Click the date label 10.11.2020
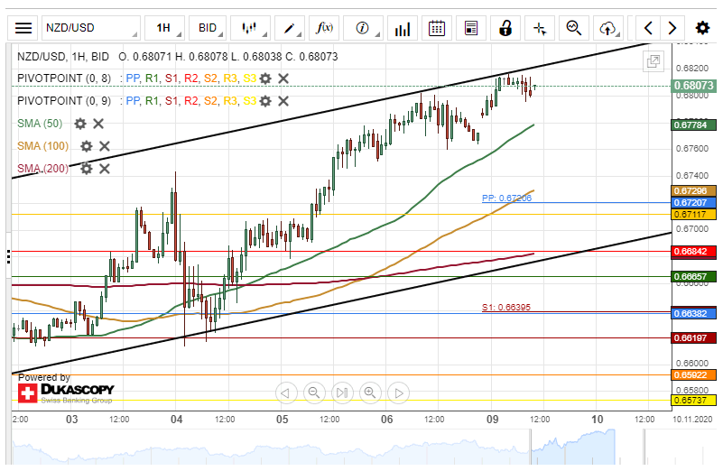The image size is (723, 471). point(692,420)
